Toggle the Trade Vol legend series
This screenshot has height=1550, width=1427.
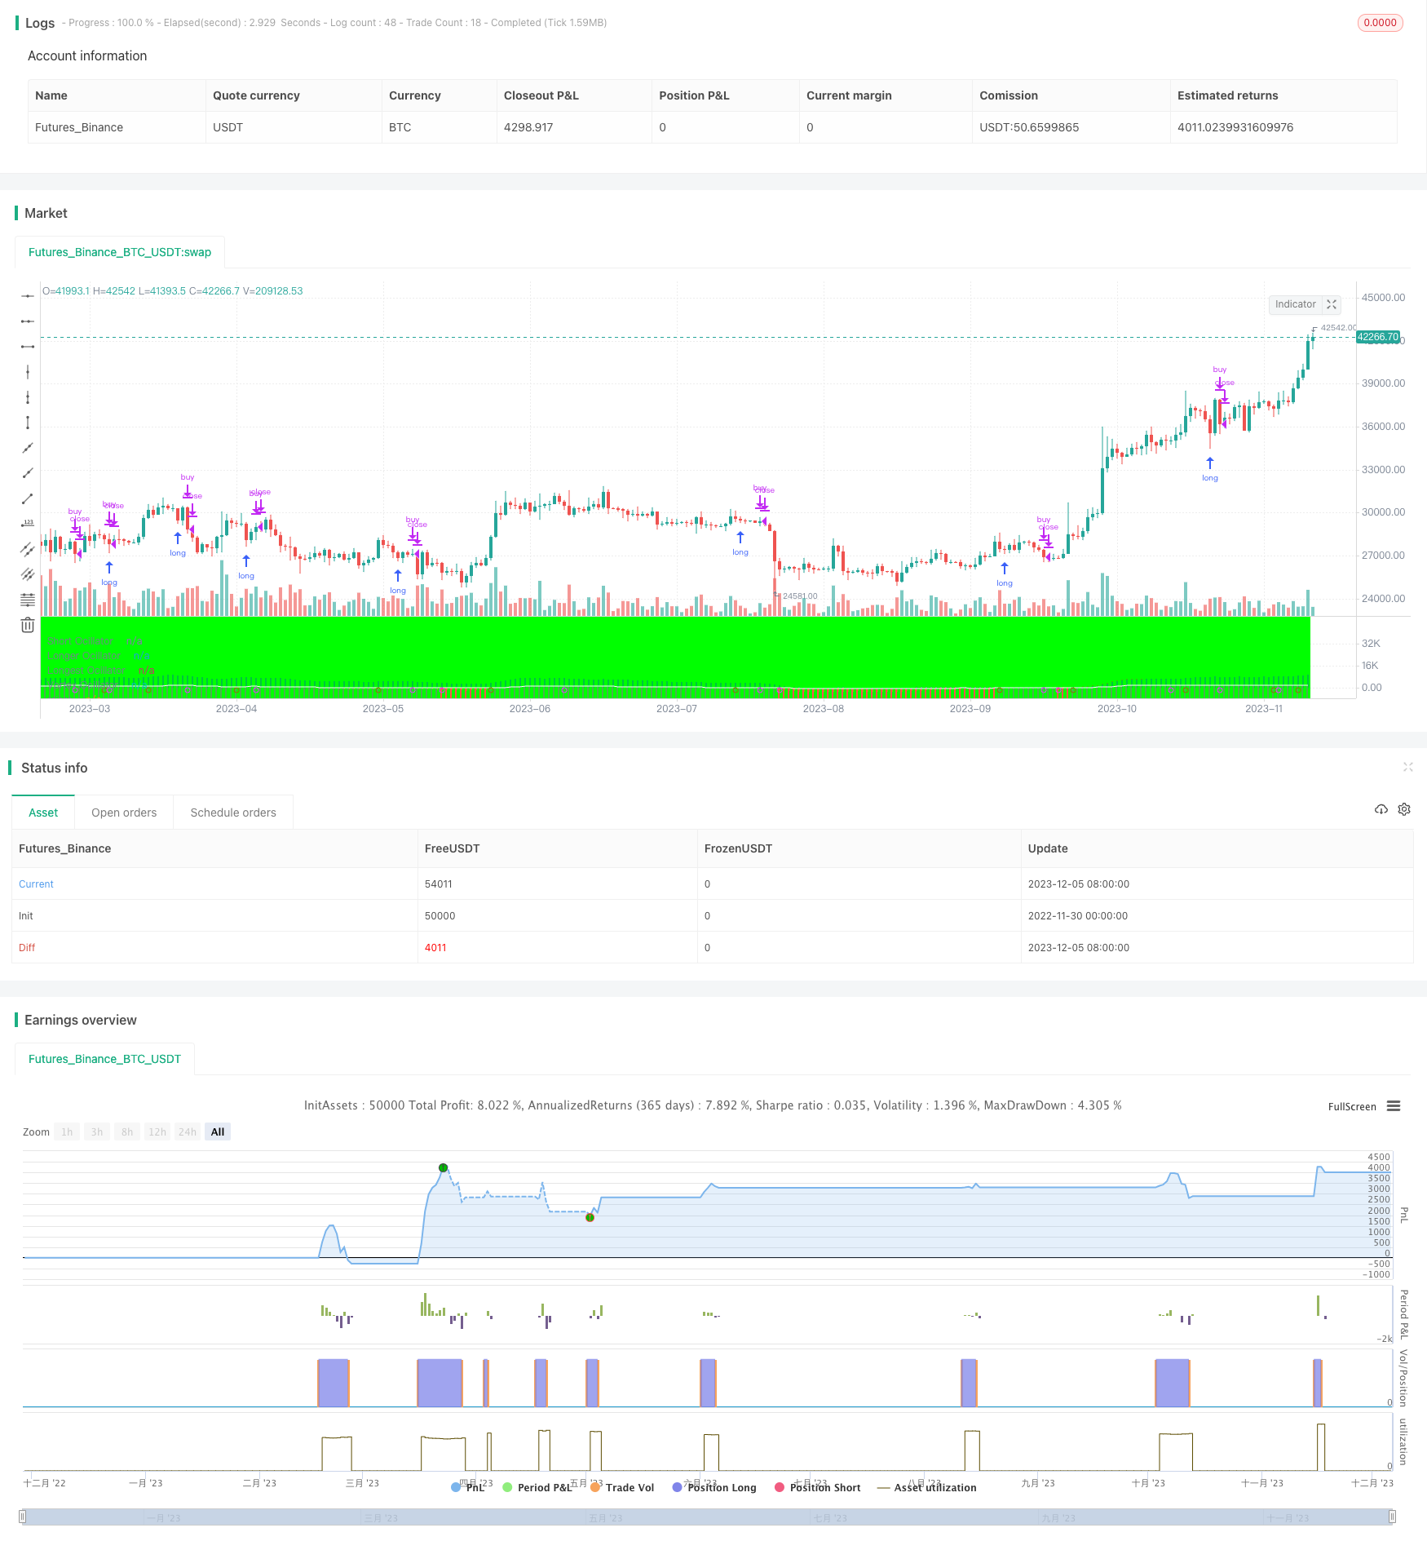tap(622, 1487)
